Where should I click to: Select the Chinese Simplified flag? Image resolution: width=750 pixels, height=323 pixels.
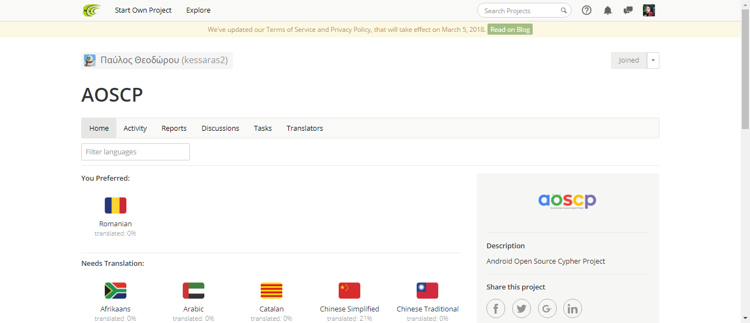(x=349, y=291)
